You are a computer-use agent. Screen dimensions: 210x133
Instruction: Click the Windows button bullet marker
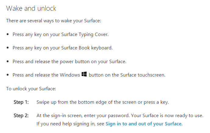pyautogui.click(x=8, y=75)
